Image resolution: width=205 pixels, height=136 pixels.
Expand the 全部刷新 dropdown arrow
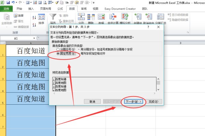pos(7,27)
